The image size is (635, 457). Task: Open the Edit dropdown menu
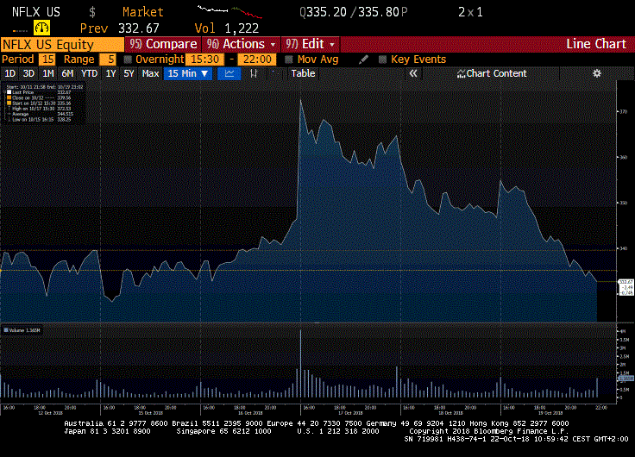pyautogui.click(x=311, y=44)
